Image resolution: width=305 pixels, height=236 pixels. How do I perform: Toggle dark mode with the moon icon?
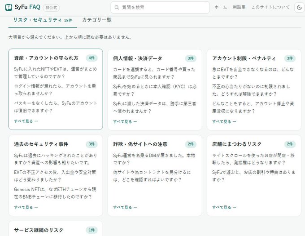[x=299, y=8]
